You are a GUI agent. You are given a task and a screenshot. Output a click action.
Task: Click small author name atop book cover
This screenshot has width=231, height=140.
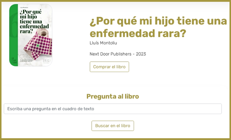24,7
